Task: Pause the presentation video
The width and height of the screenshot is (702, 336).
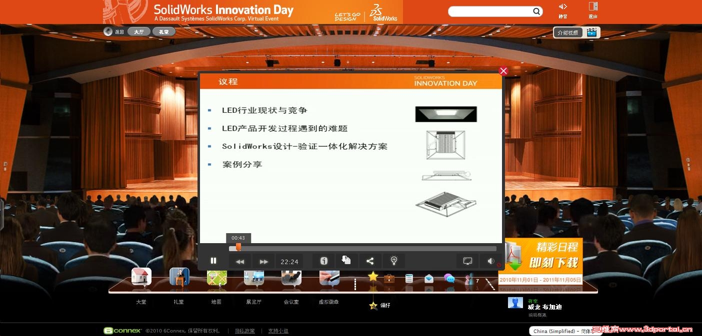Action: [x=213, y=261]
